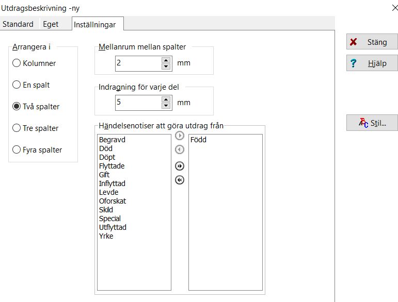This screenshot has height=302, width=398.
Task: Click the move-all-left double arrow icon
Action: click(180, 180)
